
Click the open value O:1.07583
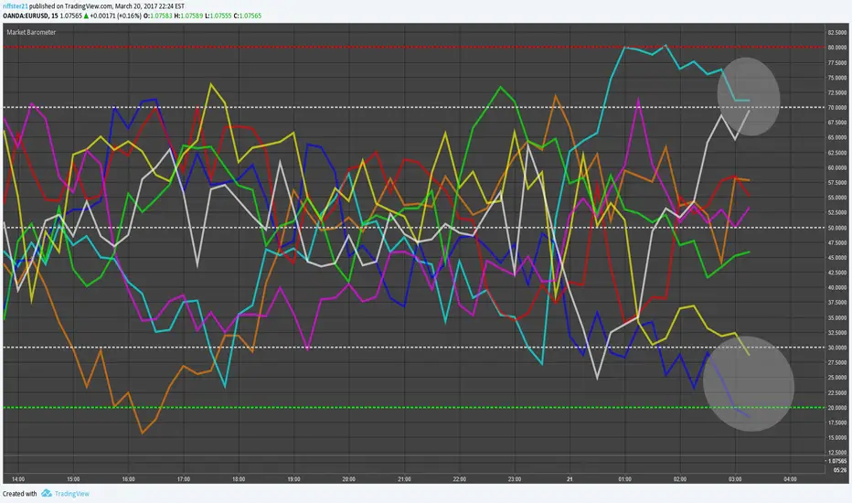click(157, 16)
